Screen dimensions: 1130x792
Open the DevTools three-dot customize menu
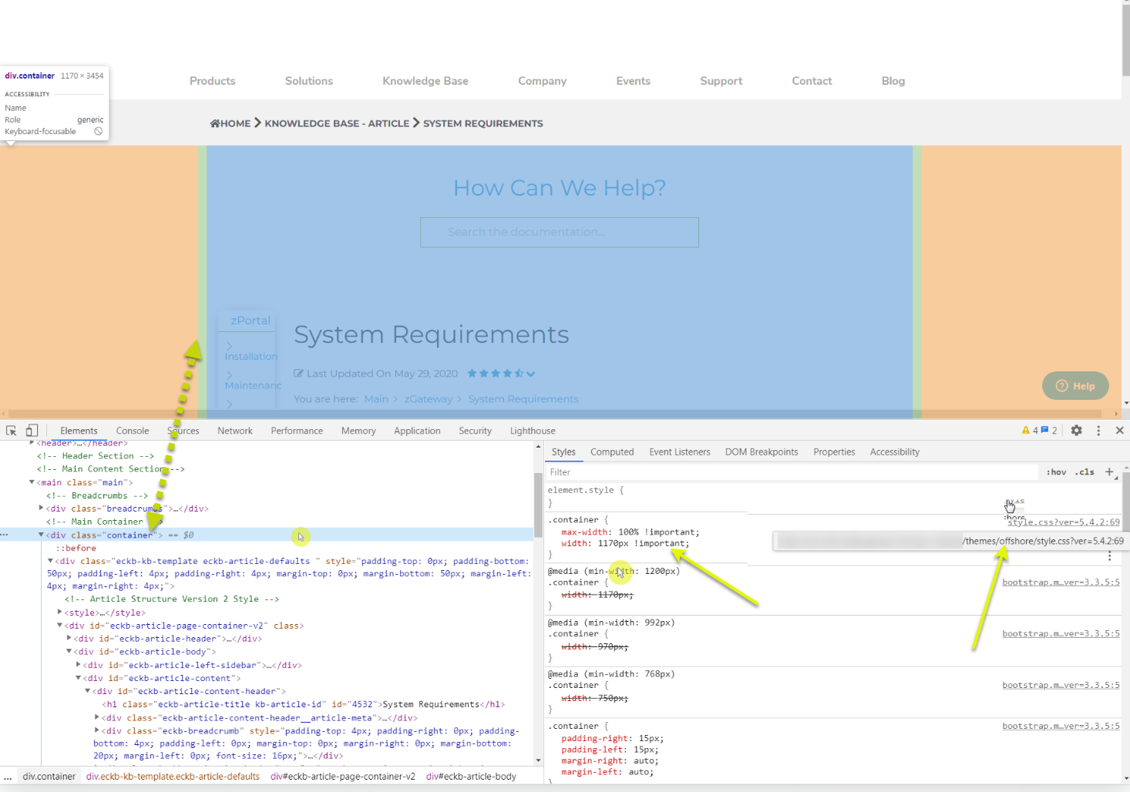coord(1098,431)
